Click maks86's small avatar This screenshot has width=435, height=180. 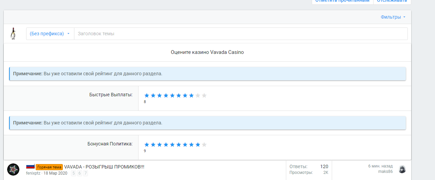coord(402,169)
